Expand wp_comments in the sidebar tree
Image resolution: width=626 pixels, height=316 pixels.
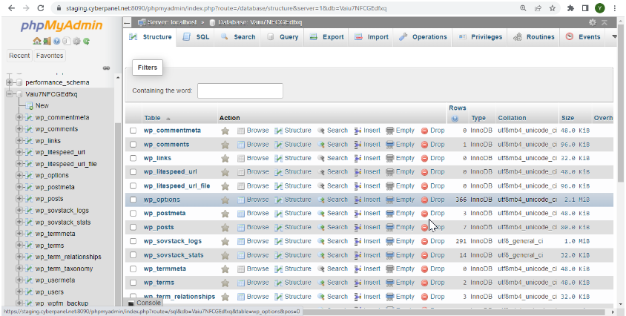(19, 129)
